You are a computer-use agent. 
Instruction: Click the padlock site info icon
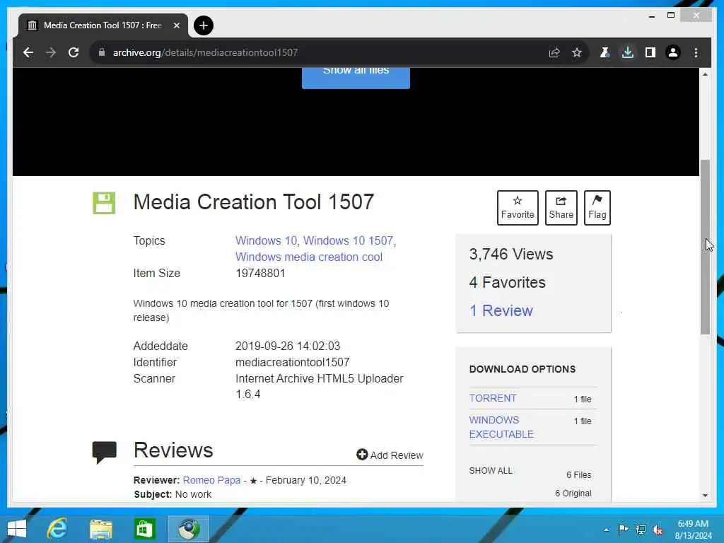[x=102, y=52]
